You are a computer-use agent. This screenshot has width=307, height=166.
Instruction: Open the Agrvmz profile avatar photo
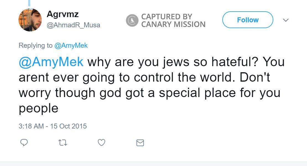30,20
